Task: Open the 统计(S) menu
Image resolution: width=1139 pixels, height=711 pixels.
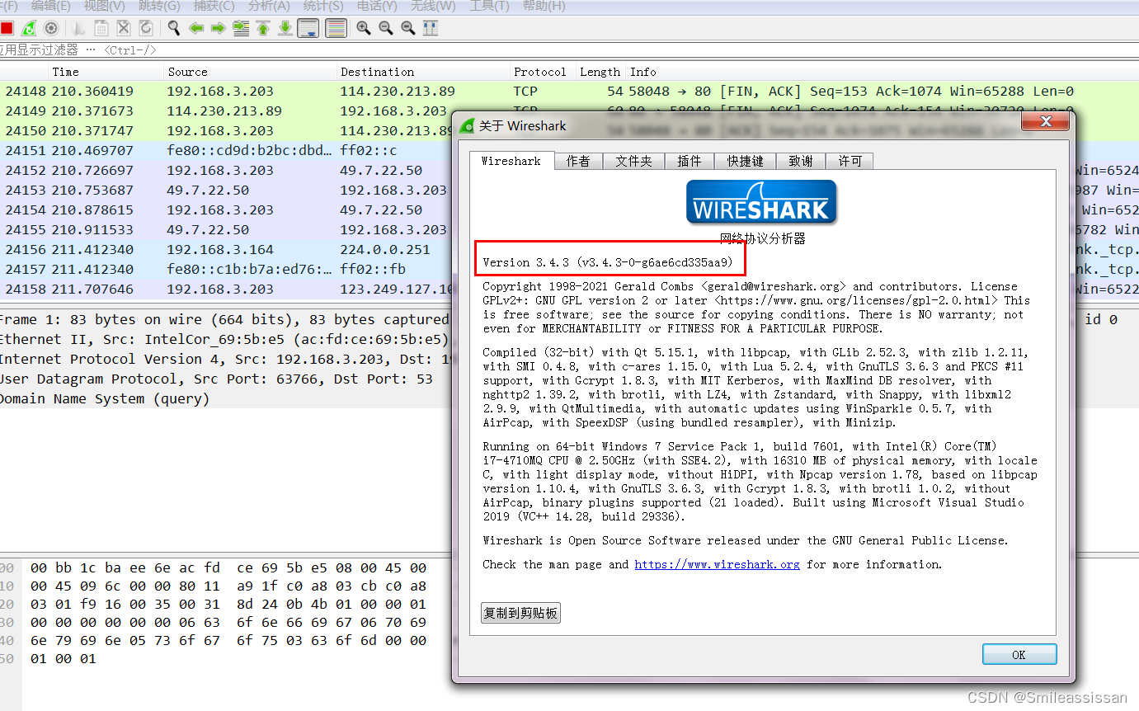Action: click(x=322, y=7)
